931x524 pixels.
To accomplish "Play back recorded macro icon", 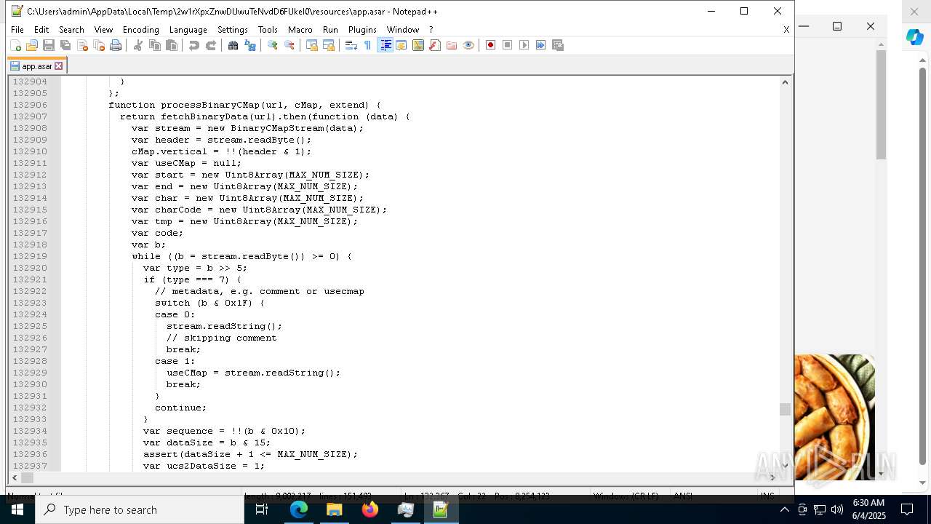I will [524, 45].
